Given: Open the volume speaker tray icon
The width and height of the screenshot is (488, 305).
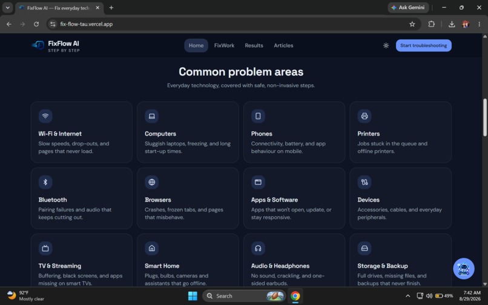Looking at the screenshot, I should coord(429,296).
